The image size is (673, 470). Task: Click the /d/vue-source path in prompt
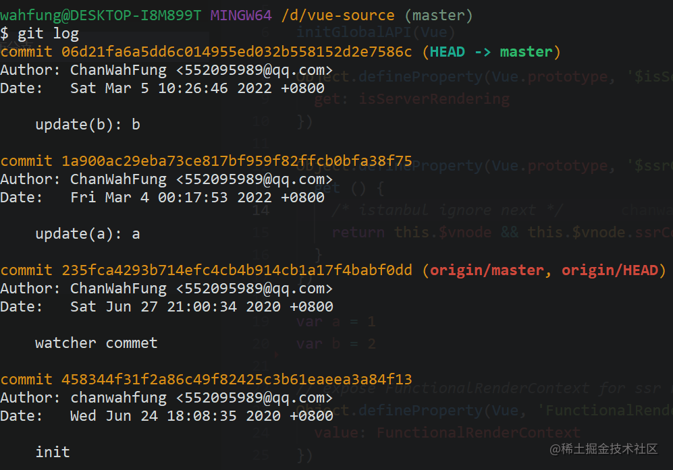[338, 16]
